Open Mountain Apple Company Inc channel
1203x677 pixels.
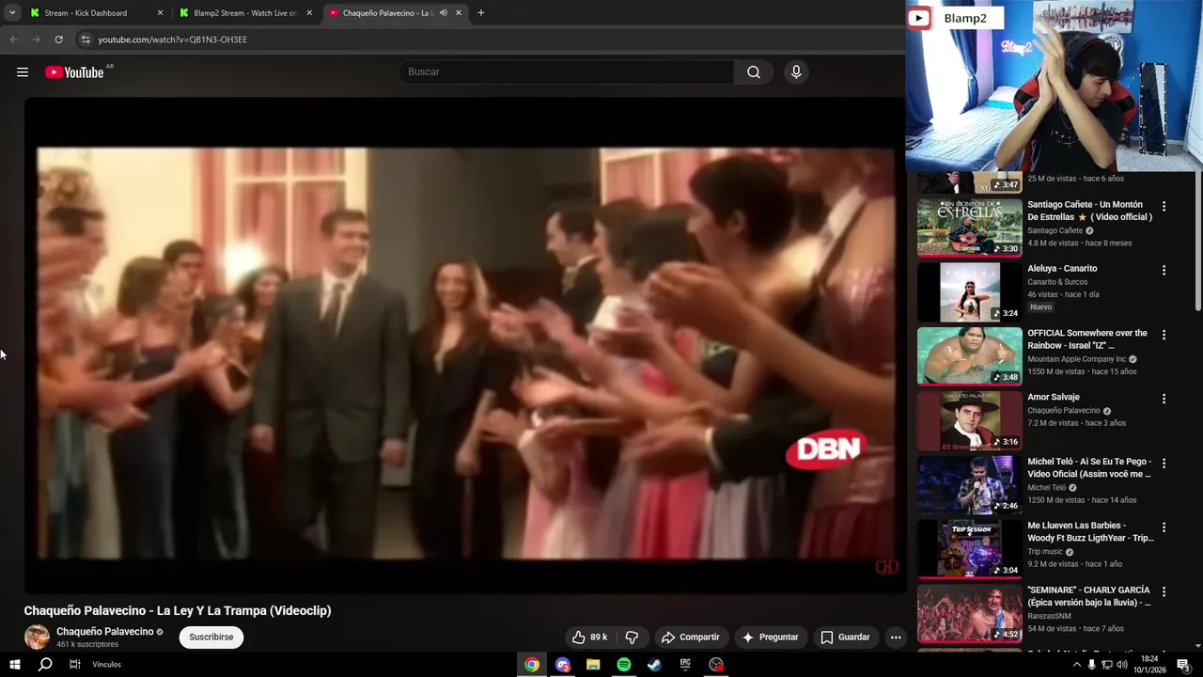point(1076,359)
